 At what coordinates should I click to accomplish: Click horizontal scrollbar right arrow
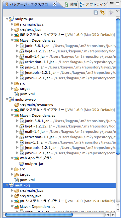[113, 215]
